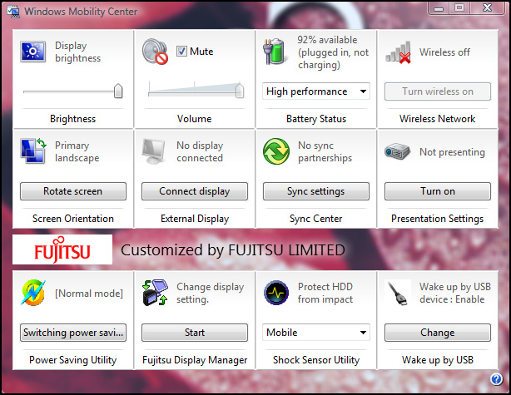The height and width of the screenshot is (395, 511).
Task: Click the screen orientation rotate icon
Action: point(33,151)
